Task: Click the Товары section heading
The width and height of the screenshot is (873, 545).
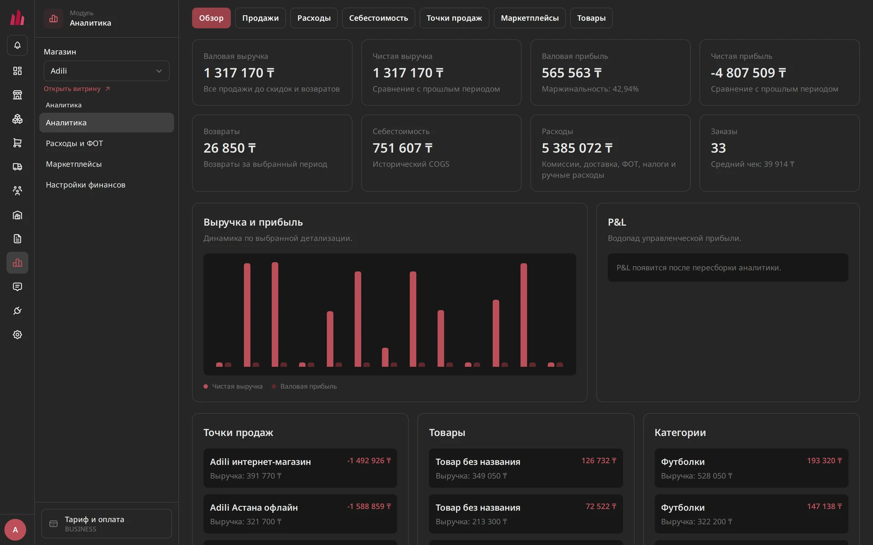Action: click(x=447, y=433)
